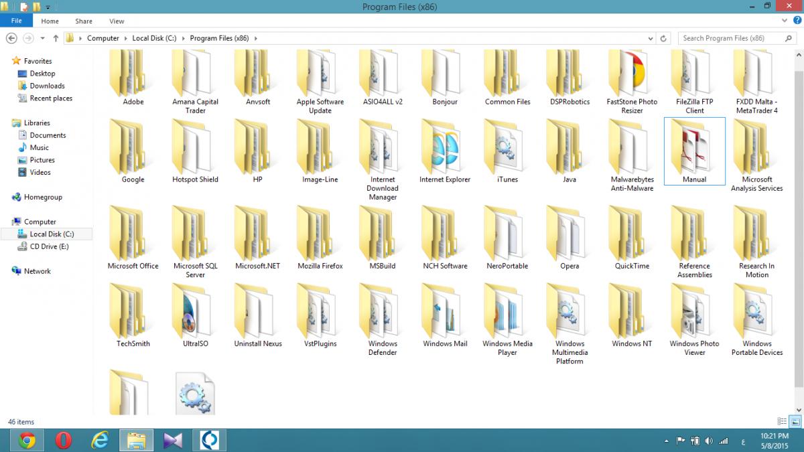Click the Chrome icon in taskbar
804x452 pixels.
[27, 440]
